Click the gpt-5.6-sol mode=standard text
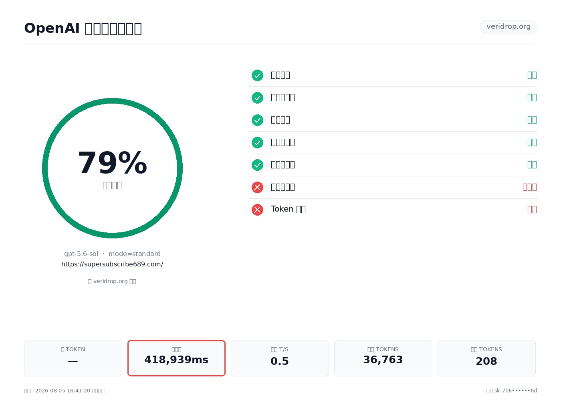The image size is (561, 400). pyautogui.click(x=112, y=254)
